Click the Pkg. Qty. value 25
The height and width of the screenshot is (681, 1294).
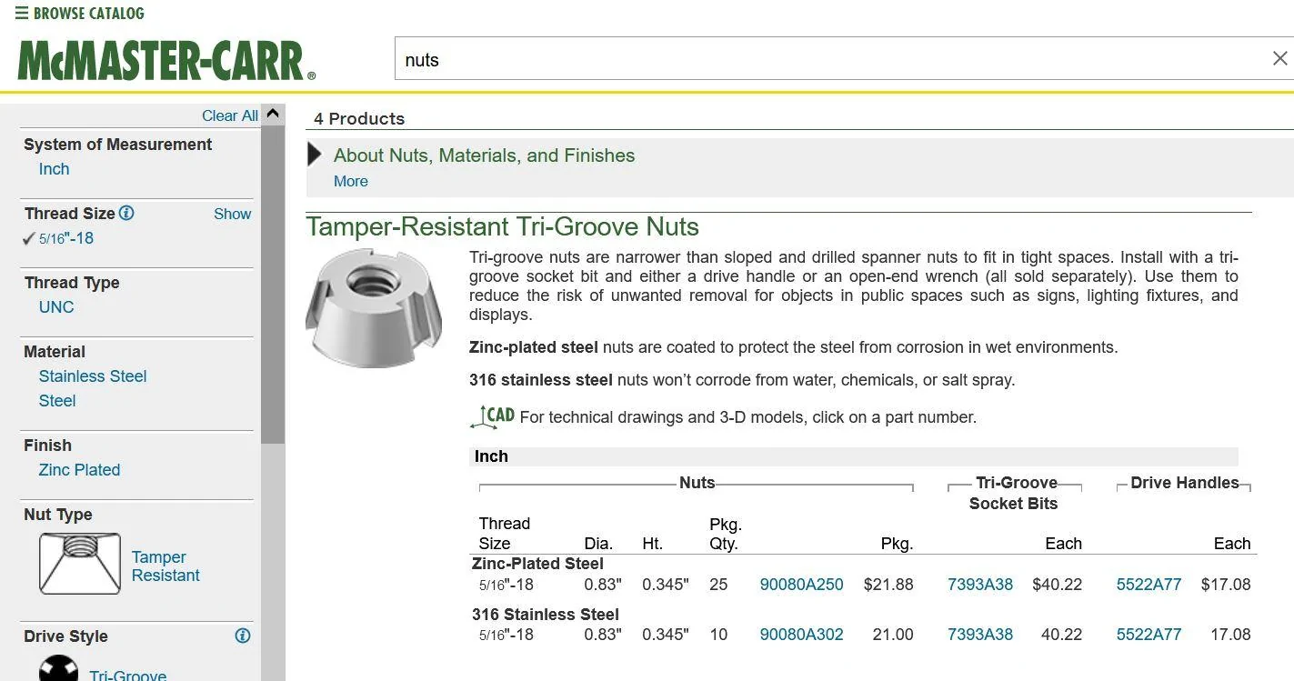(x=718, y=585)
